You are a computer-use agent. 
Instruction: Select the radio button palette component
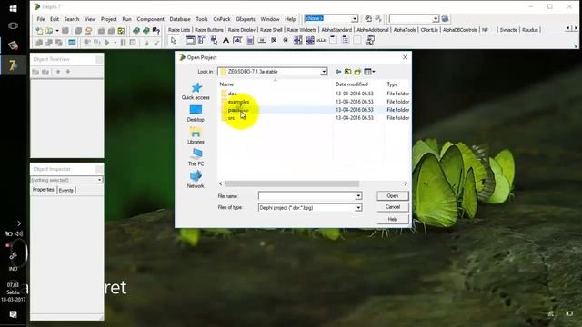point(286,40)
